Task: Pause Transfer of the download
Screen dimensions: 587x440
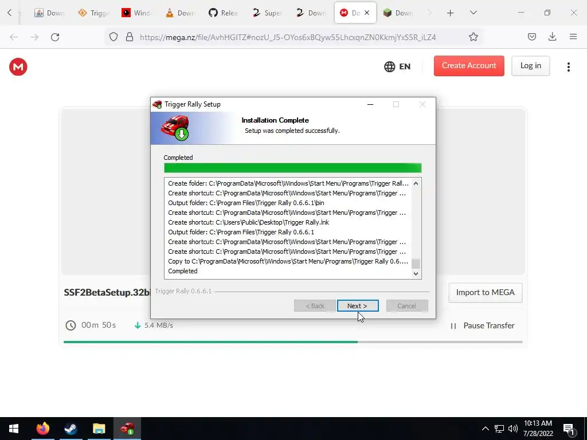Action: coord(483,326)
